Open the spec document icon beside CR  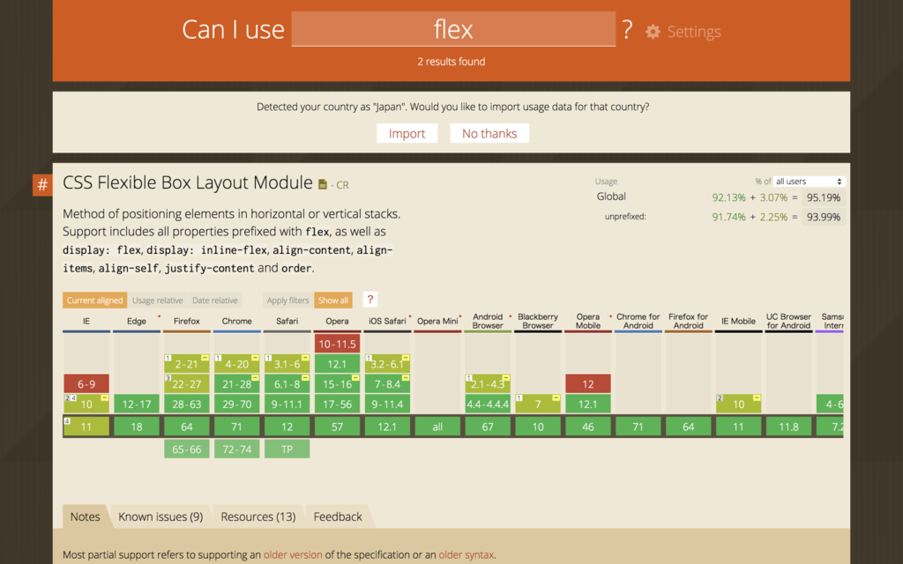tap(323, 185)
